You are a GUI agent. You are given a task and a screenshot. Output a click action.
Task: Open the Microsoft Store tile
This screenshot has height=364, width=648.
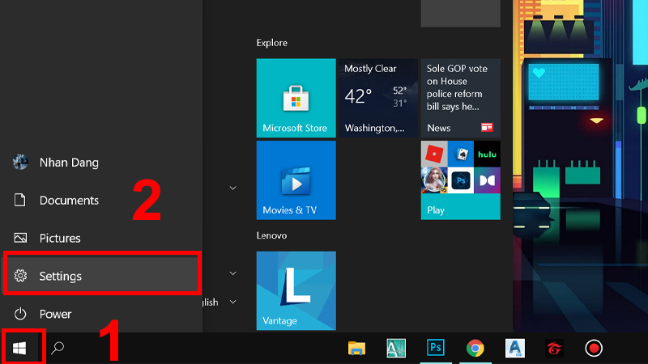[x=296, y=98]
